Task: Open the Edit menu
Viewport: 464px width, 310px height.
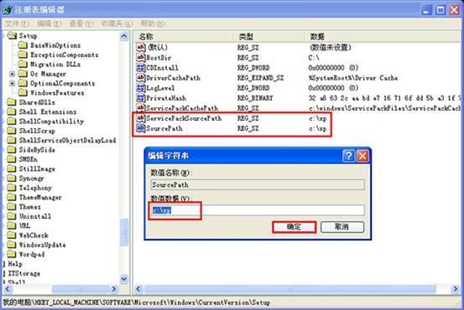Action: pos(50,23)
